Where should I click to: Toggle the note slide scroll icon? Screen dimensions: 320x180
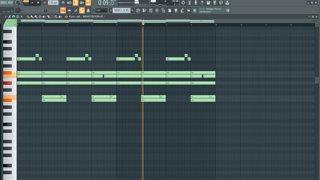click(75, 10)
